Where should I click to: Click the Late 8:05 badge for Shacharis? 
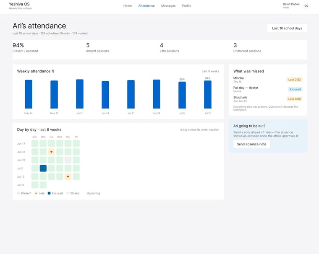tap(294, 99)
